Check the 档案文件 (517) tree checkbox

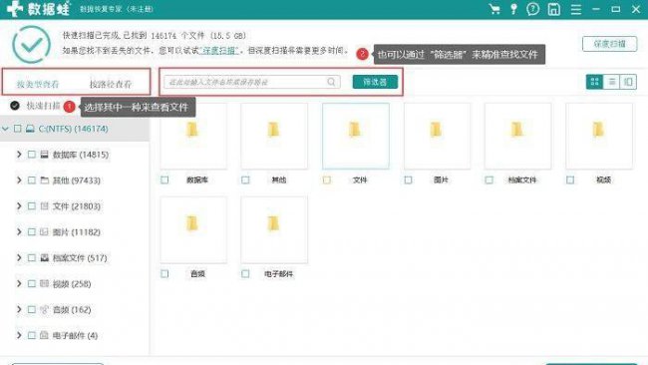point(32,258)
